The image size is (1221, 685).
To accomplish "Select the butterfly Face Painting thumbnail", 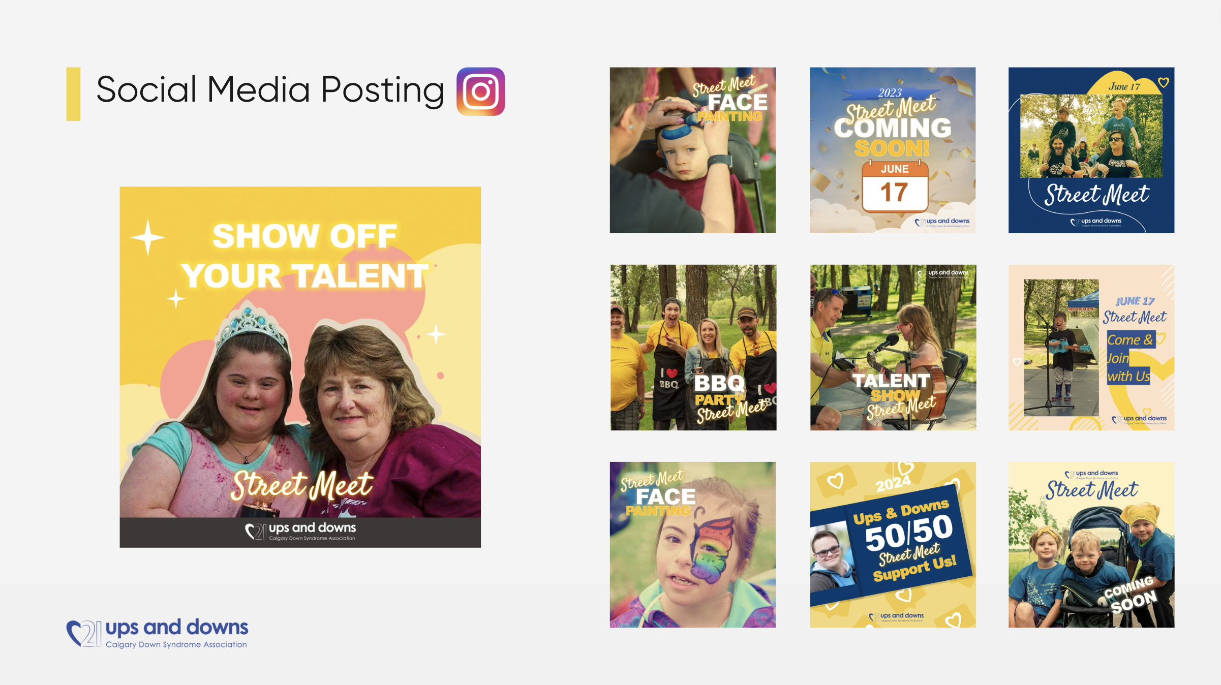I will tap(693, 545).
